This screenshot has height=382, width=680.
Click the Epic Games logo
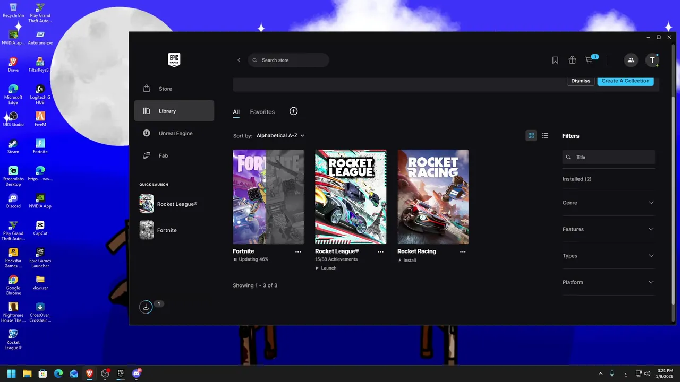pyautogui.click(x=174, y=60)
